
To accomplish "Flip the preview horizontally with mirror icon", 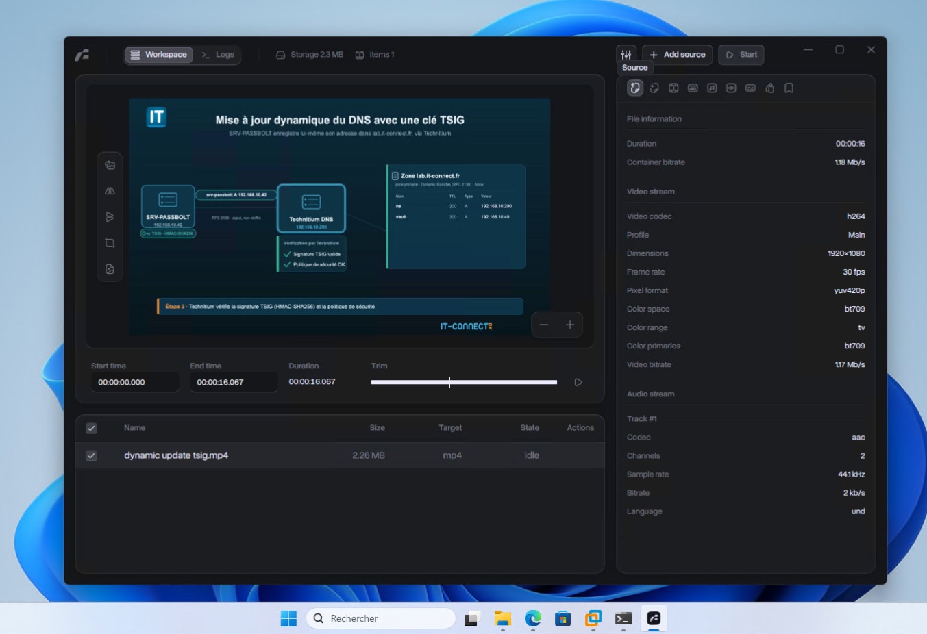I will coord(110,191).
